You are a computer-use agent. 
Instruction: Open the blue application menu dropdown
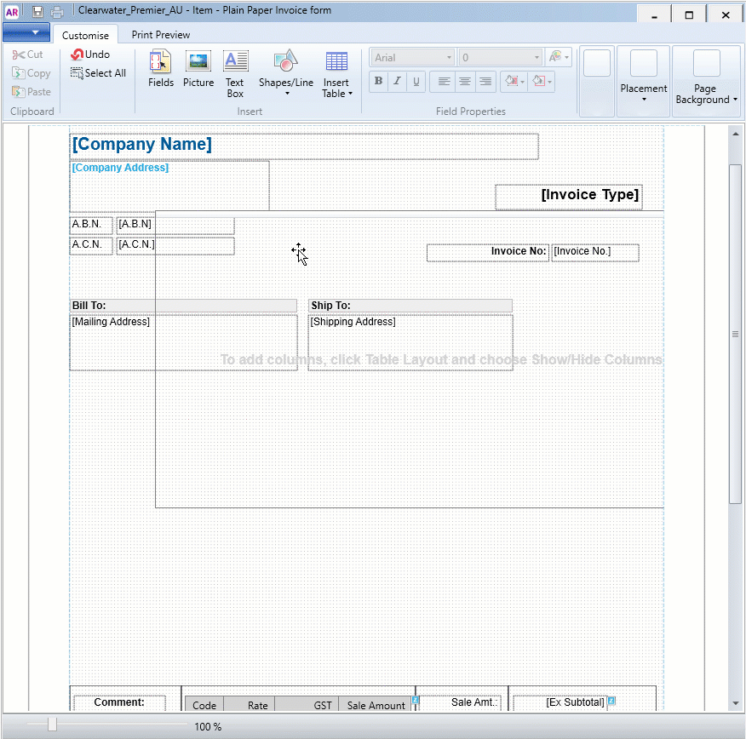click(x=26, y=32)
